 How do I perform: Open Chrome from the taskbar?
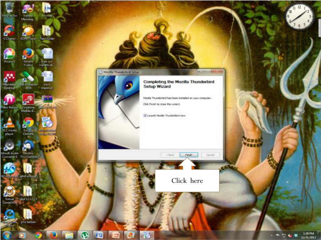pos(38,236)
